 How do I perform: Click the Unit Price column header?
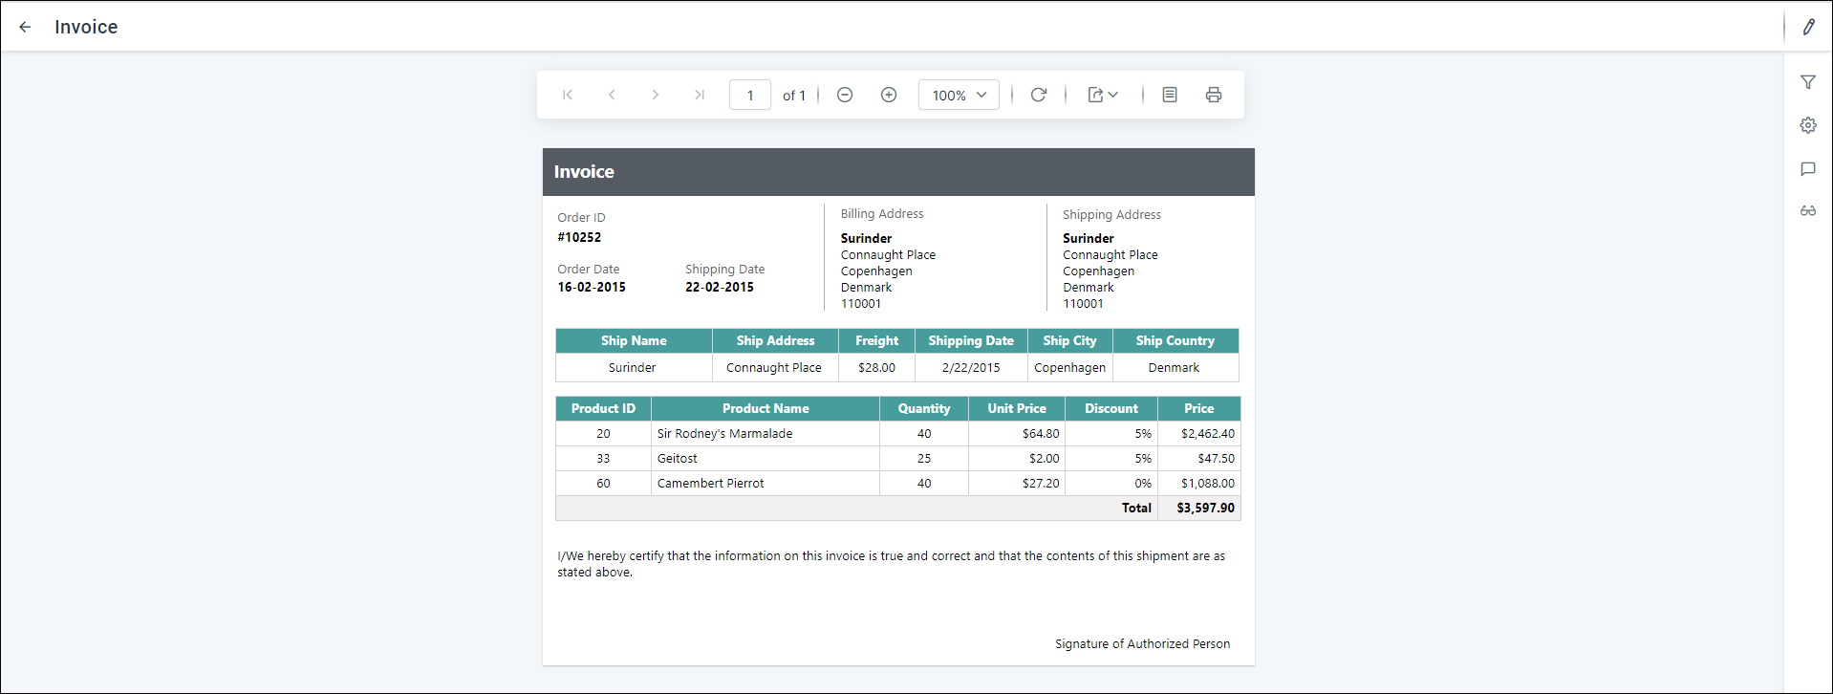1017,408
